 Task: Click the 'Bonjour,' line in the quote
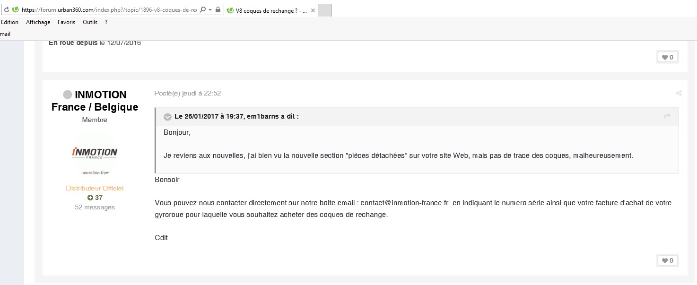pyautogui.click(x=177, y=132)
